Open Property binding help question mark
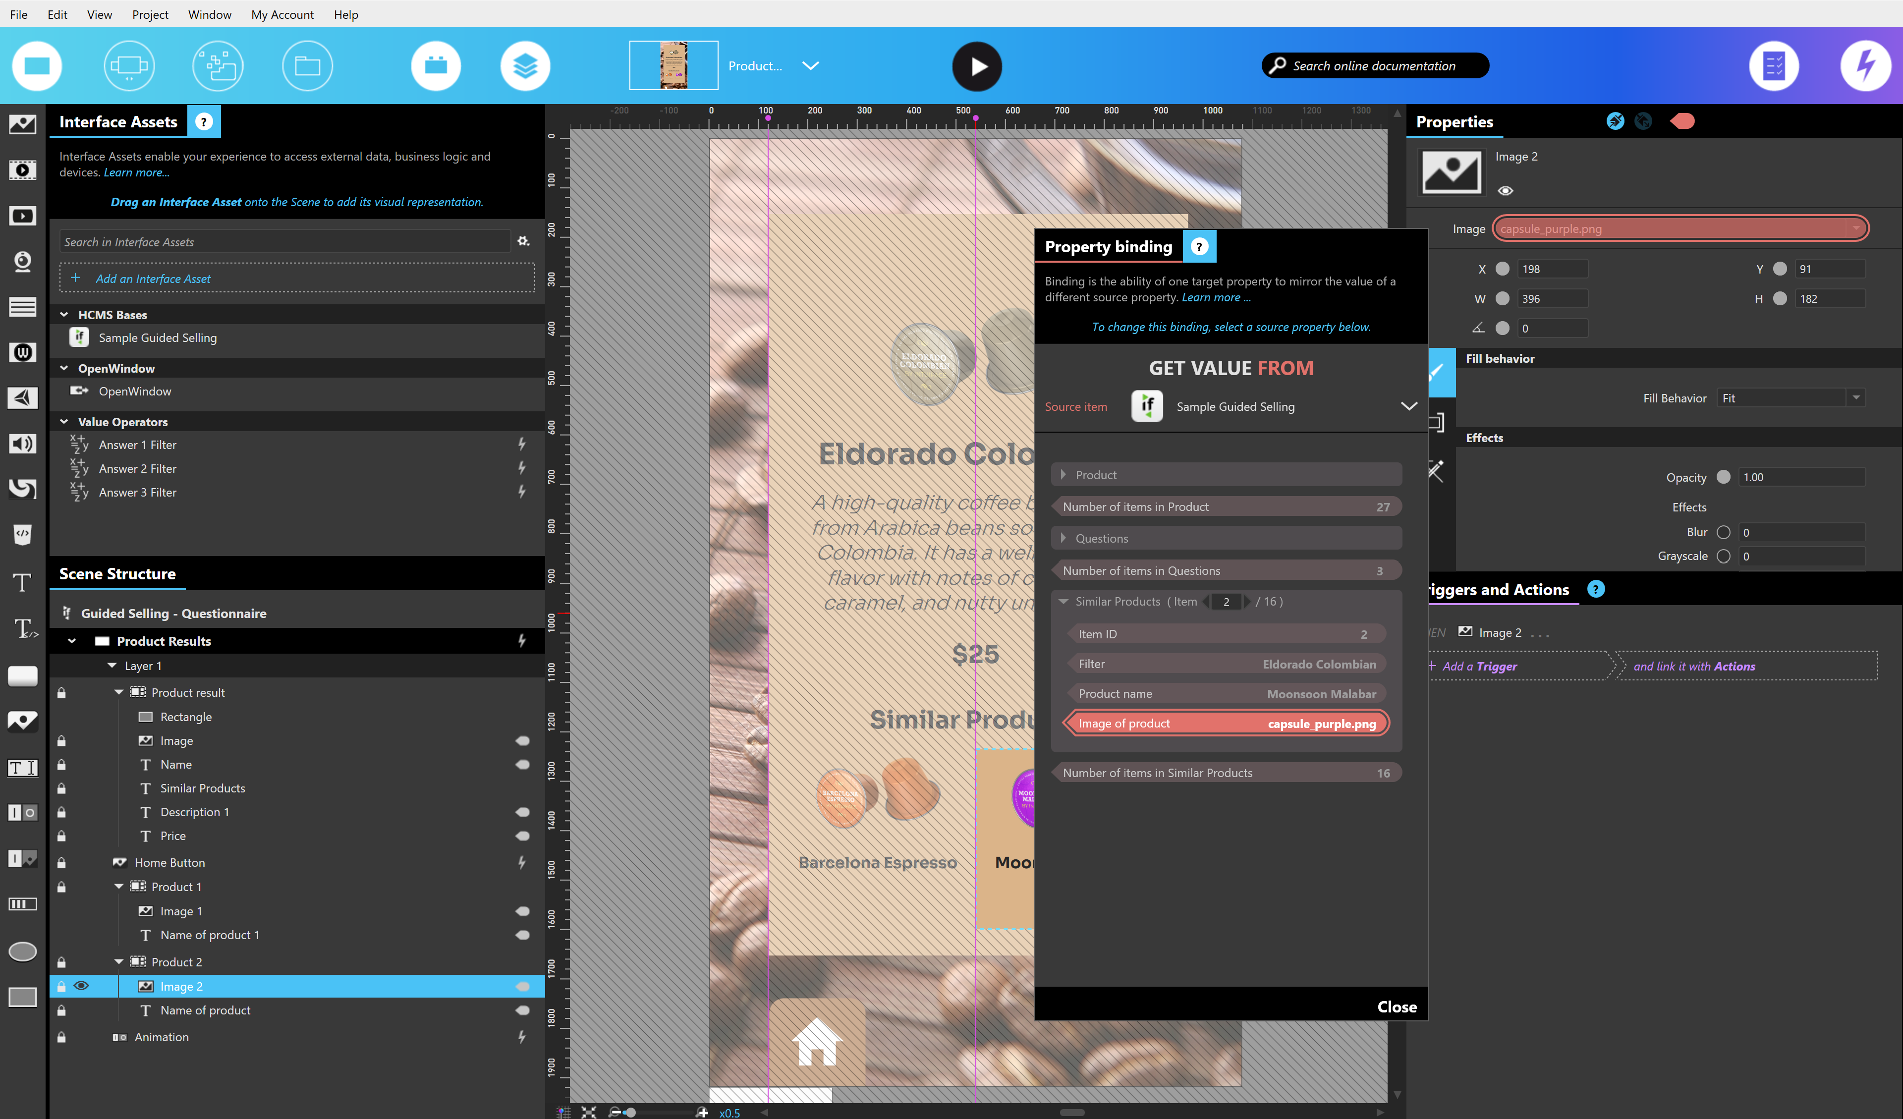 1199,246
